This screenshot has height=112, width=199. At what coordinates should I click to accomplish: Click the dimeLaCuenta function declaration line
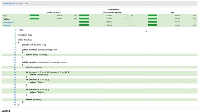click(x=39, y=50)
